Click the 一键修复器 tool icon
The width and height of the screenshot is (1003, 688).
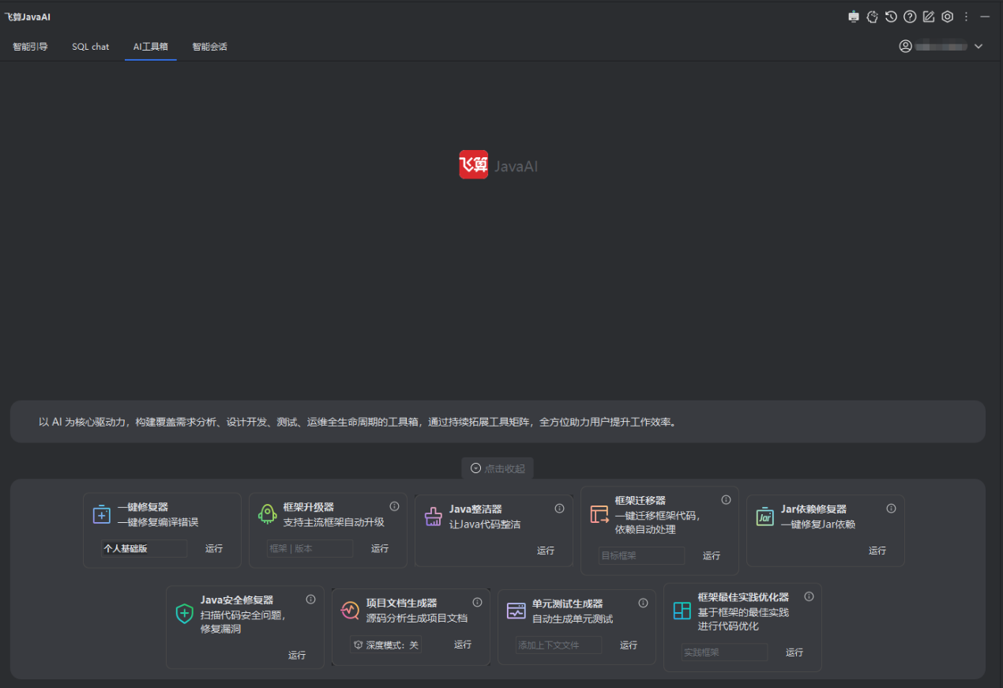click(x=102, y=514)
